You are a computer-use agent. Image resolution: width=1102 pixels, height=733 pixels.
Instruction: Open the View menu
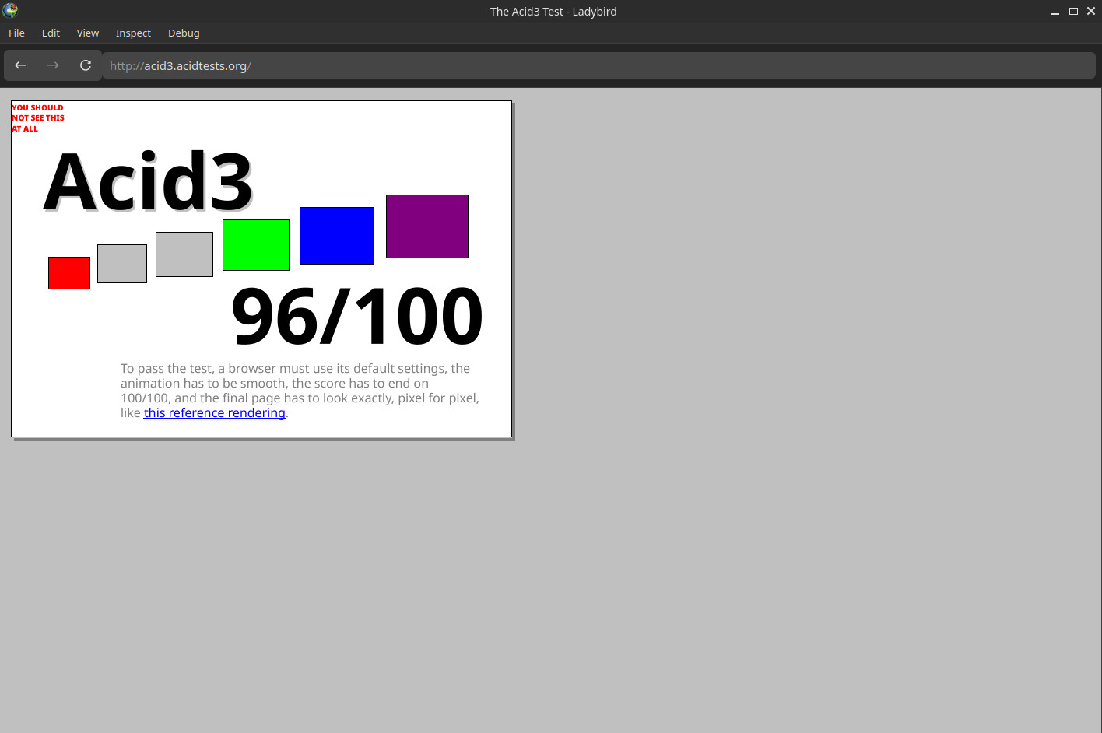pos(88,33)
